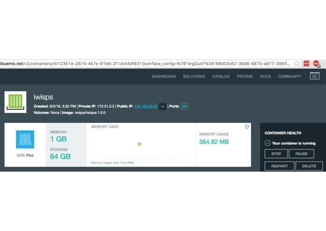
Task: Click the Memory Usage Over Time (MB) label
Action: [x=113, y=163]
